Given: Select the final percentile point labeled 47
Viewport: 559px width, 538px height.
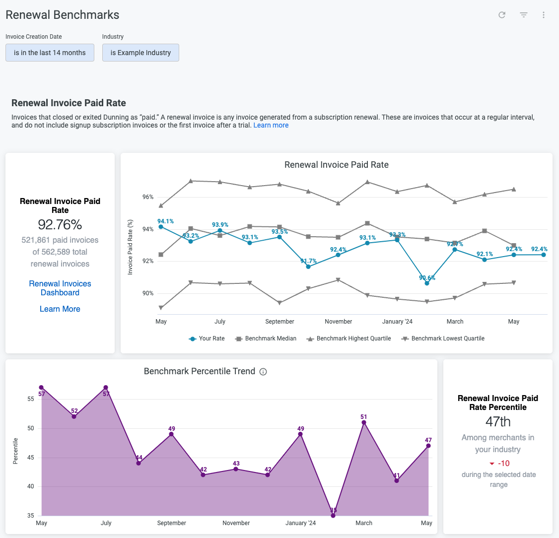Looking at the screenshot, I should coord(428,446).
